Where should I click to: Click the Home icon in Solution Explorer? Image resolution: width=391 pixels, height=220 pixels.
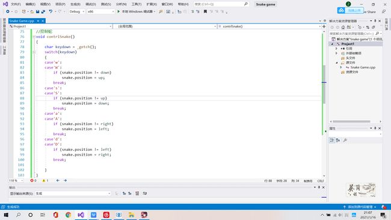343,27
